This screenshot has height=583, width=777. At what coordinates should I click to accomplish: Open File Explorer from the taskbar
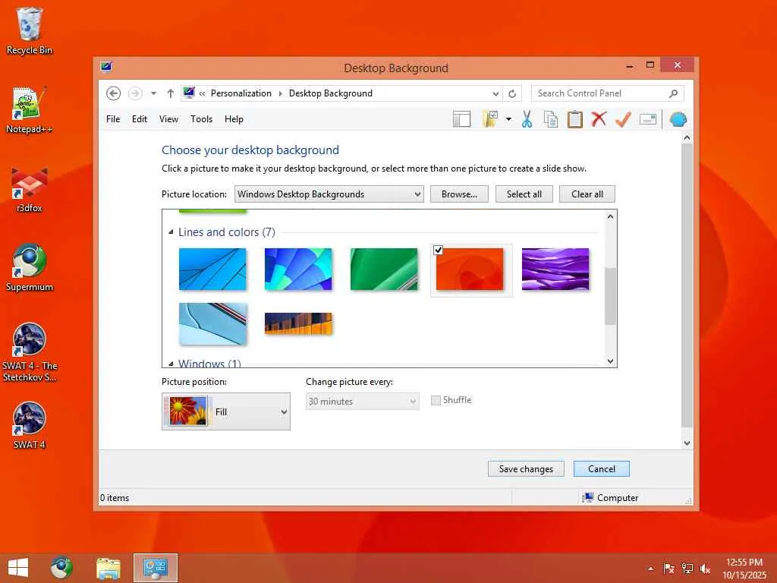tap(109, 568)
